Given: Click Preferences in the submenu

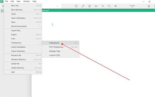Looking at the screenshot, I should (x=60, y=43).
